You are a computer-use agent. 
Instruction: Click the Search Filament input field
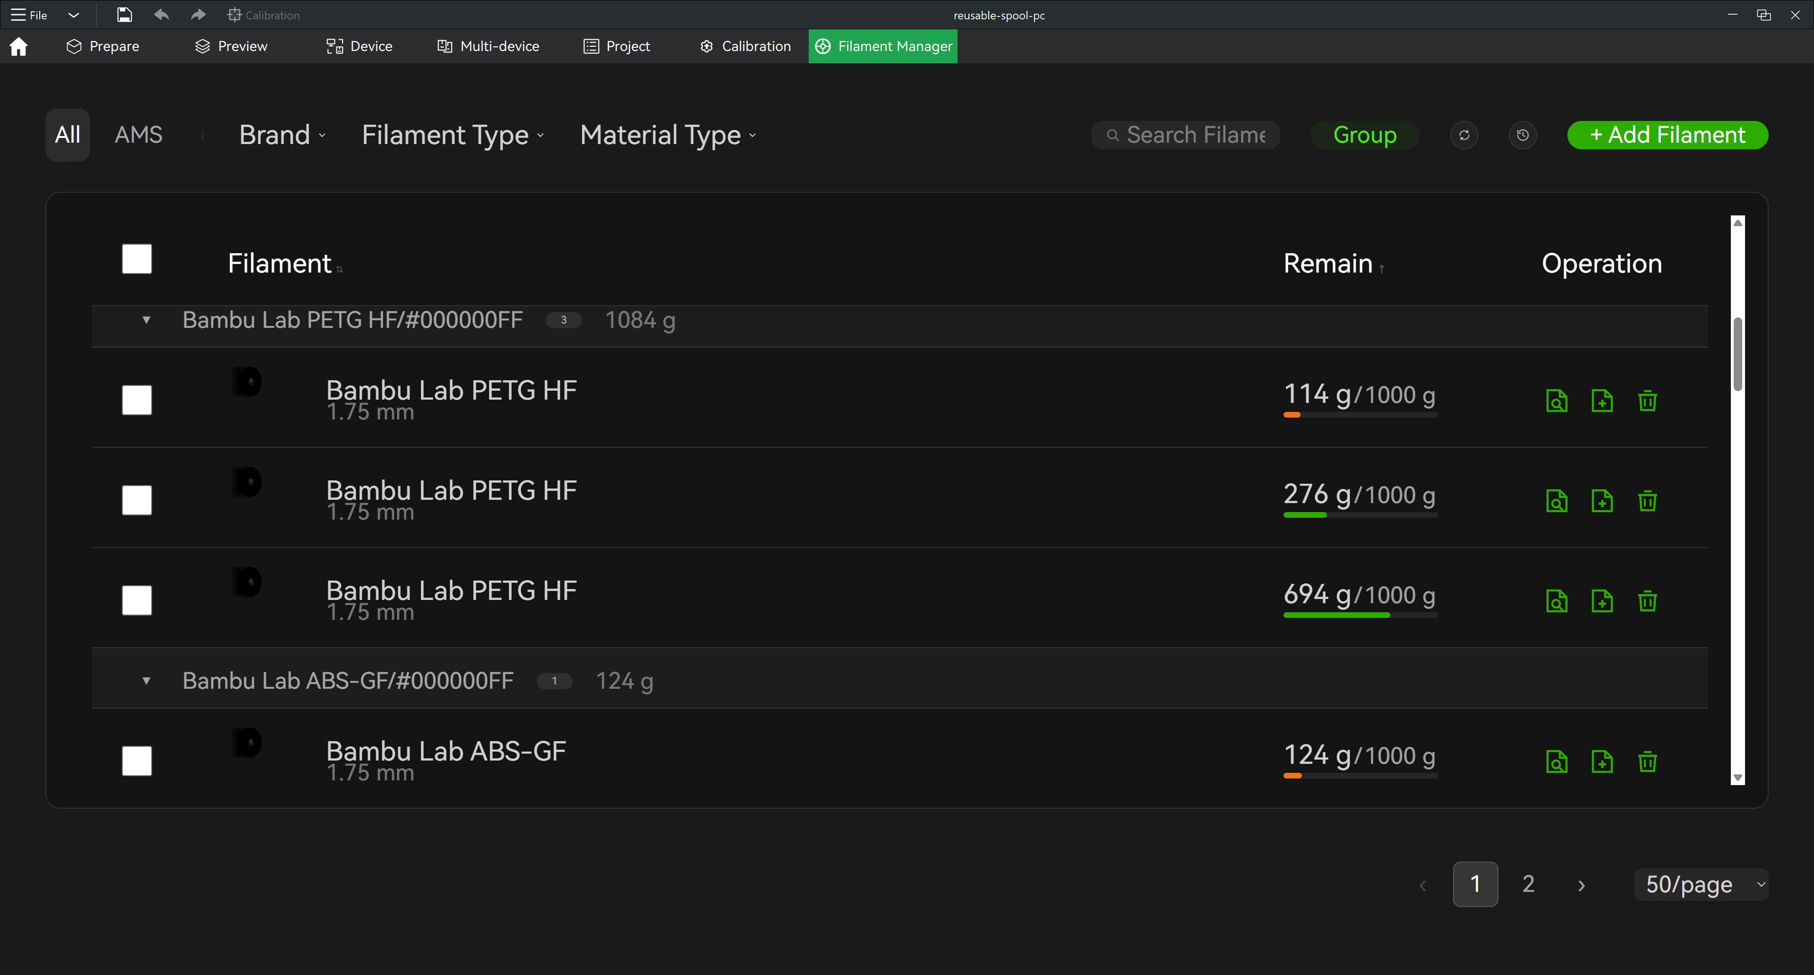(x=1185, y=135)
